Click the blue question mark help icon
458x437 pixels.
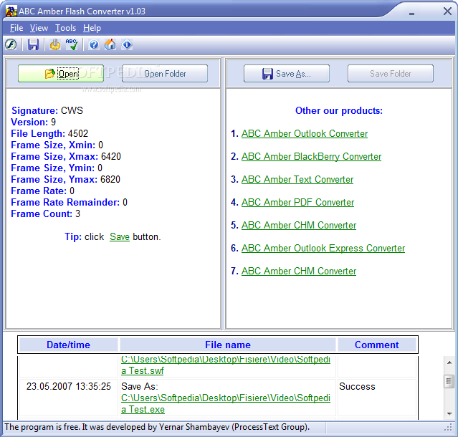94,44
